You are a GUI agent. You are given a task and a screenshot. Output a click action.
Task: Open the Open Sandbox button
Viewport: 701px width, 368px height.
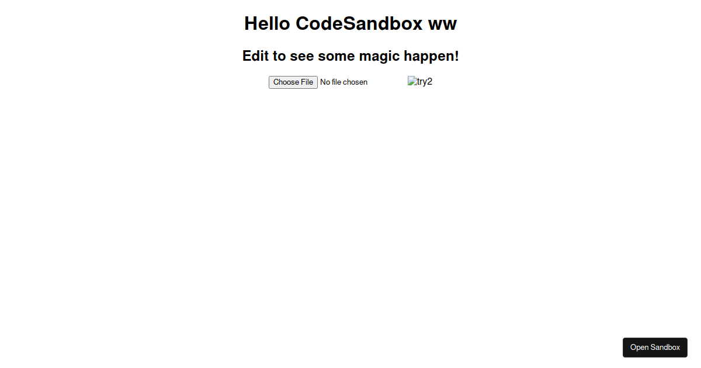[x=655, y=348]
